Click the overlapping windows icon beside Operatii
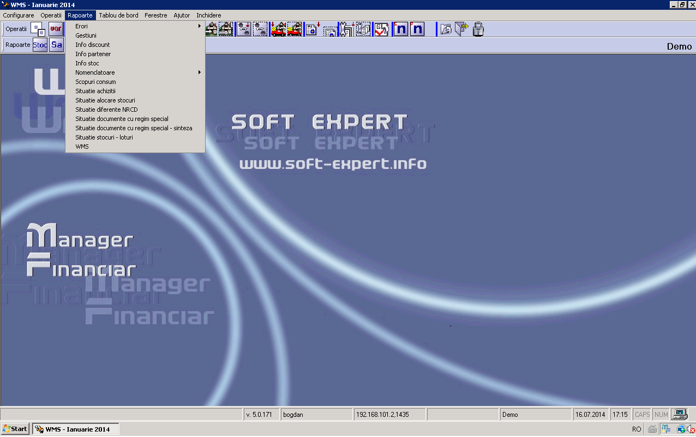The image size is (696, 437). [x=38, y=29]
